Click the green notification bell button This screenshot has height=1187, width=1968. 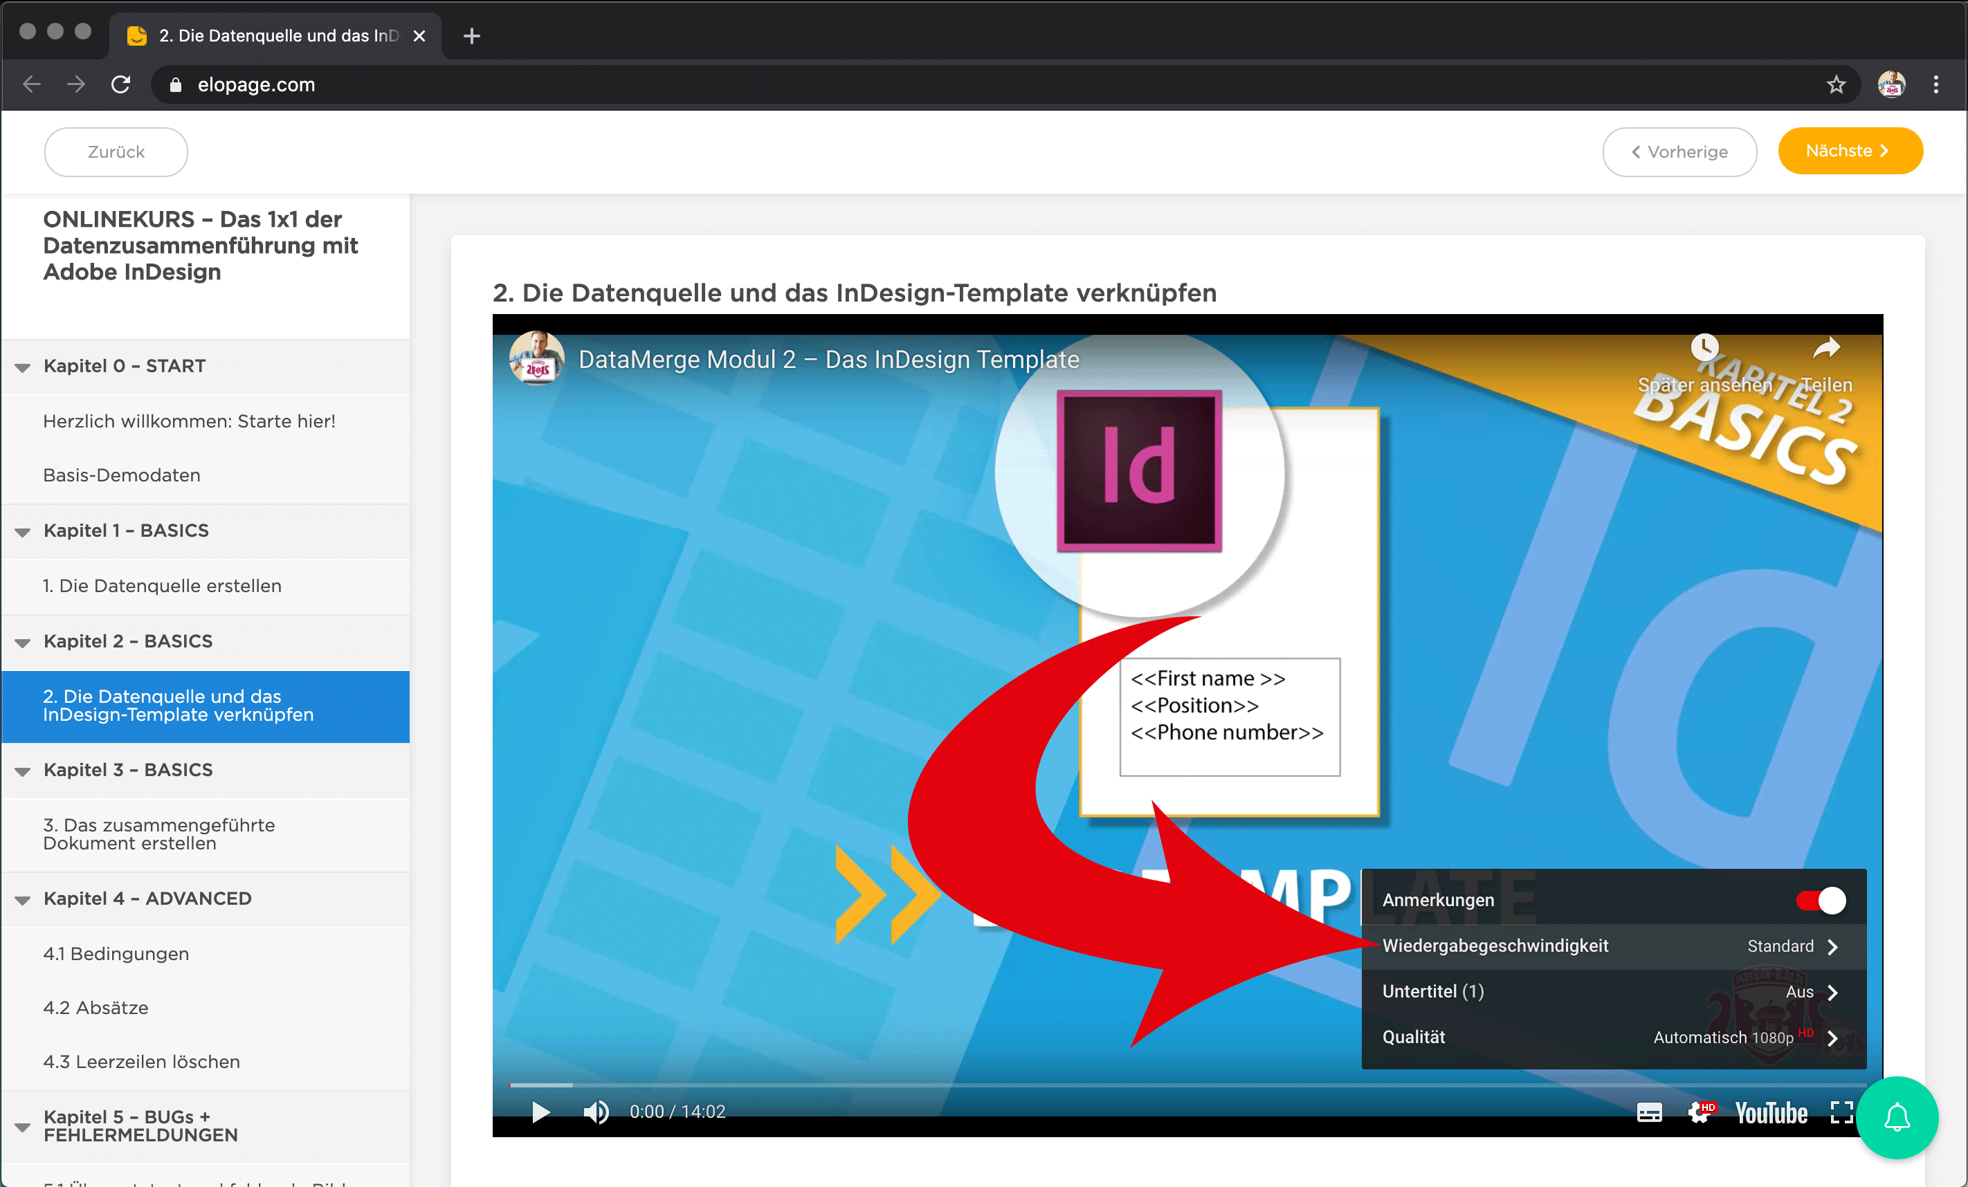click(1897, 1116)
